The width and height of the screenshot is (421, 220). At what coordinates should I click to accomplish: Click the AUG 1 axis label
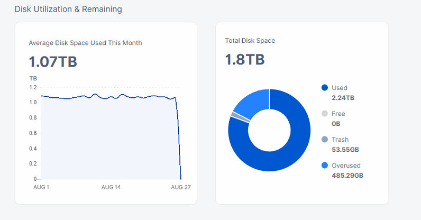click(42, 188)
